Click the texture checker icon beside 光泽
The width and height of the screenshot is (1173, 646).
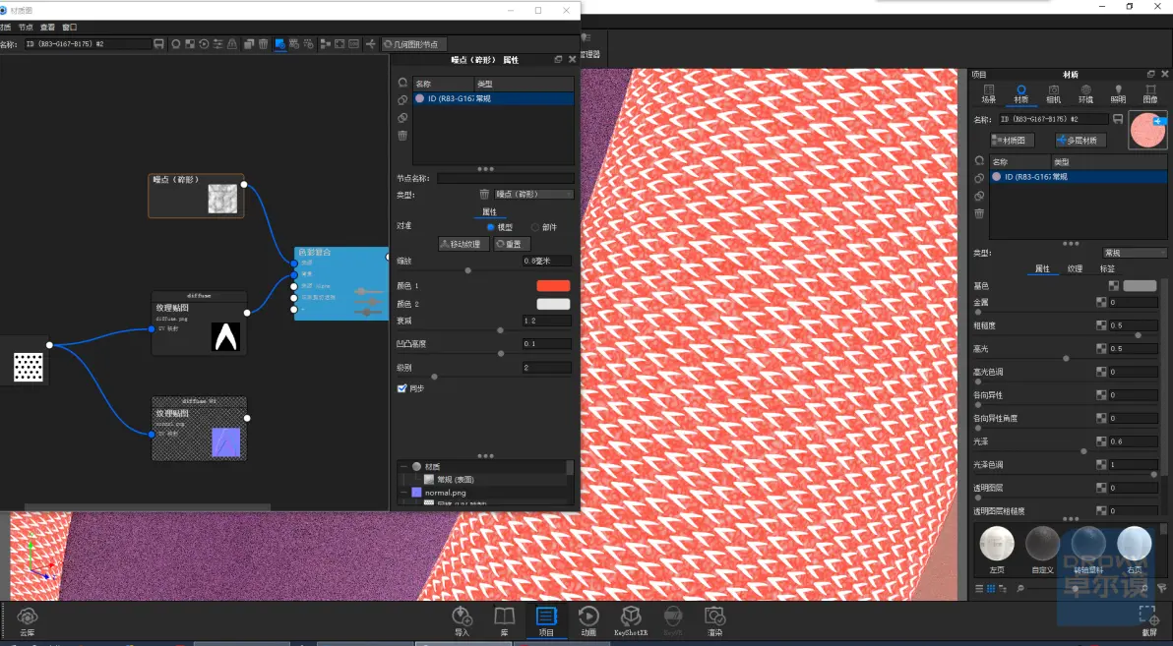(1101, 441)
